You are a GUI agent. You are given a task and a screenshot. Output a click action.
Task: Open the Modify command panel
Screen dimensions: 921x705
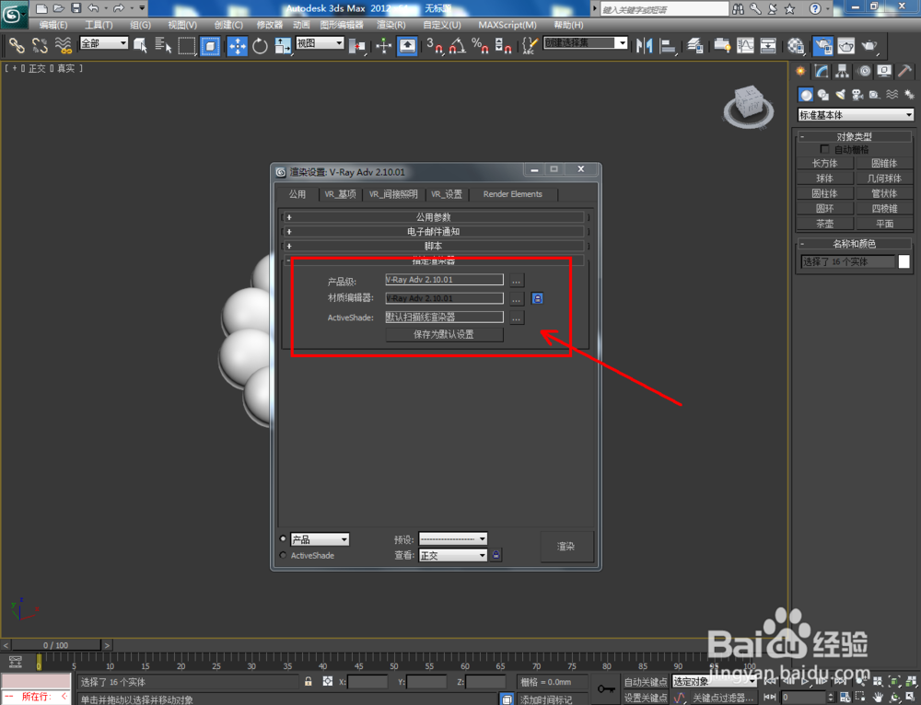(822, 71)
